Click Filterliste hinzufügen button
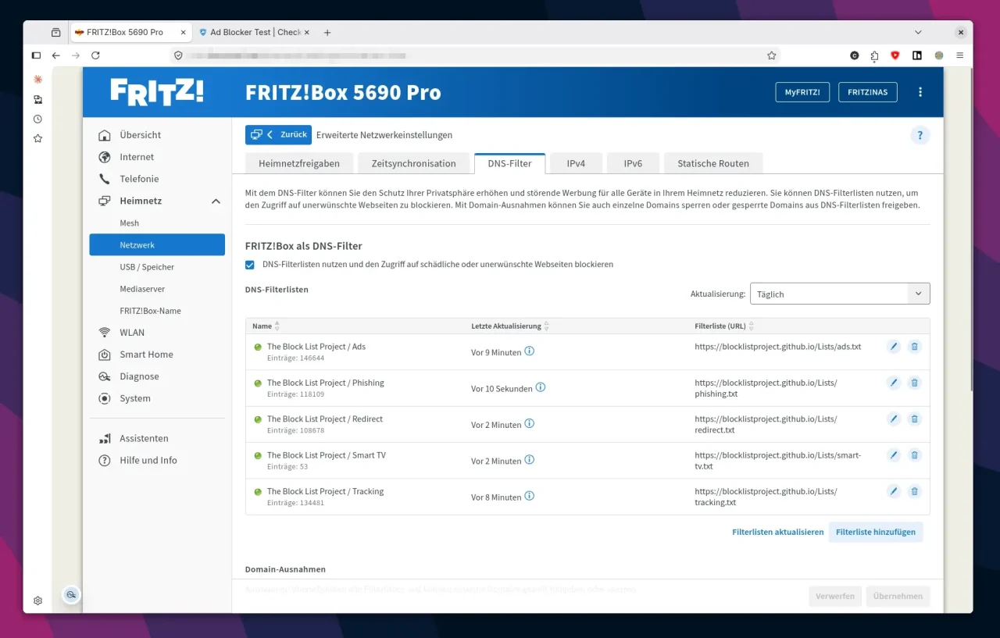Viewport: 1000px width, 638px height. pyautogui.click(x=876, y=532)
